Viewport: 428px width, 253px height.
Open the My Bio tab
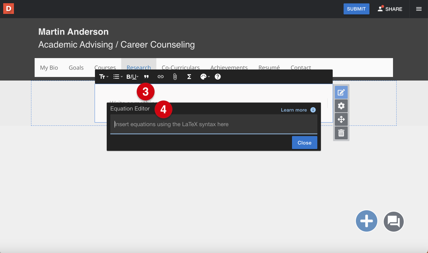pos(49,67)
